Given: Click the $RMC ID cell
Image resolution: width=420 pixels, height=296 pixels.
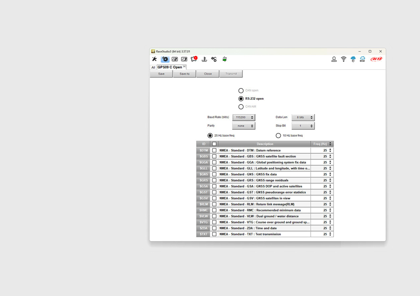Looking at the screenshot, I should (x=203, y=210).
